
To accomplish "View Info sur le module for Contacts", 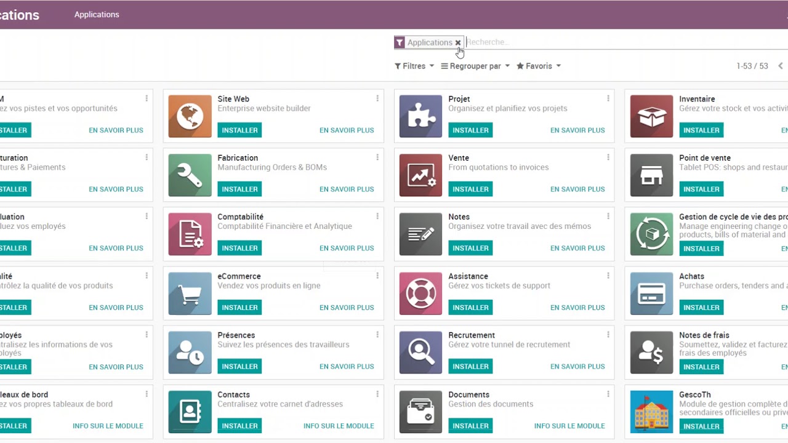I will point(339,426).
